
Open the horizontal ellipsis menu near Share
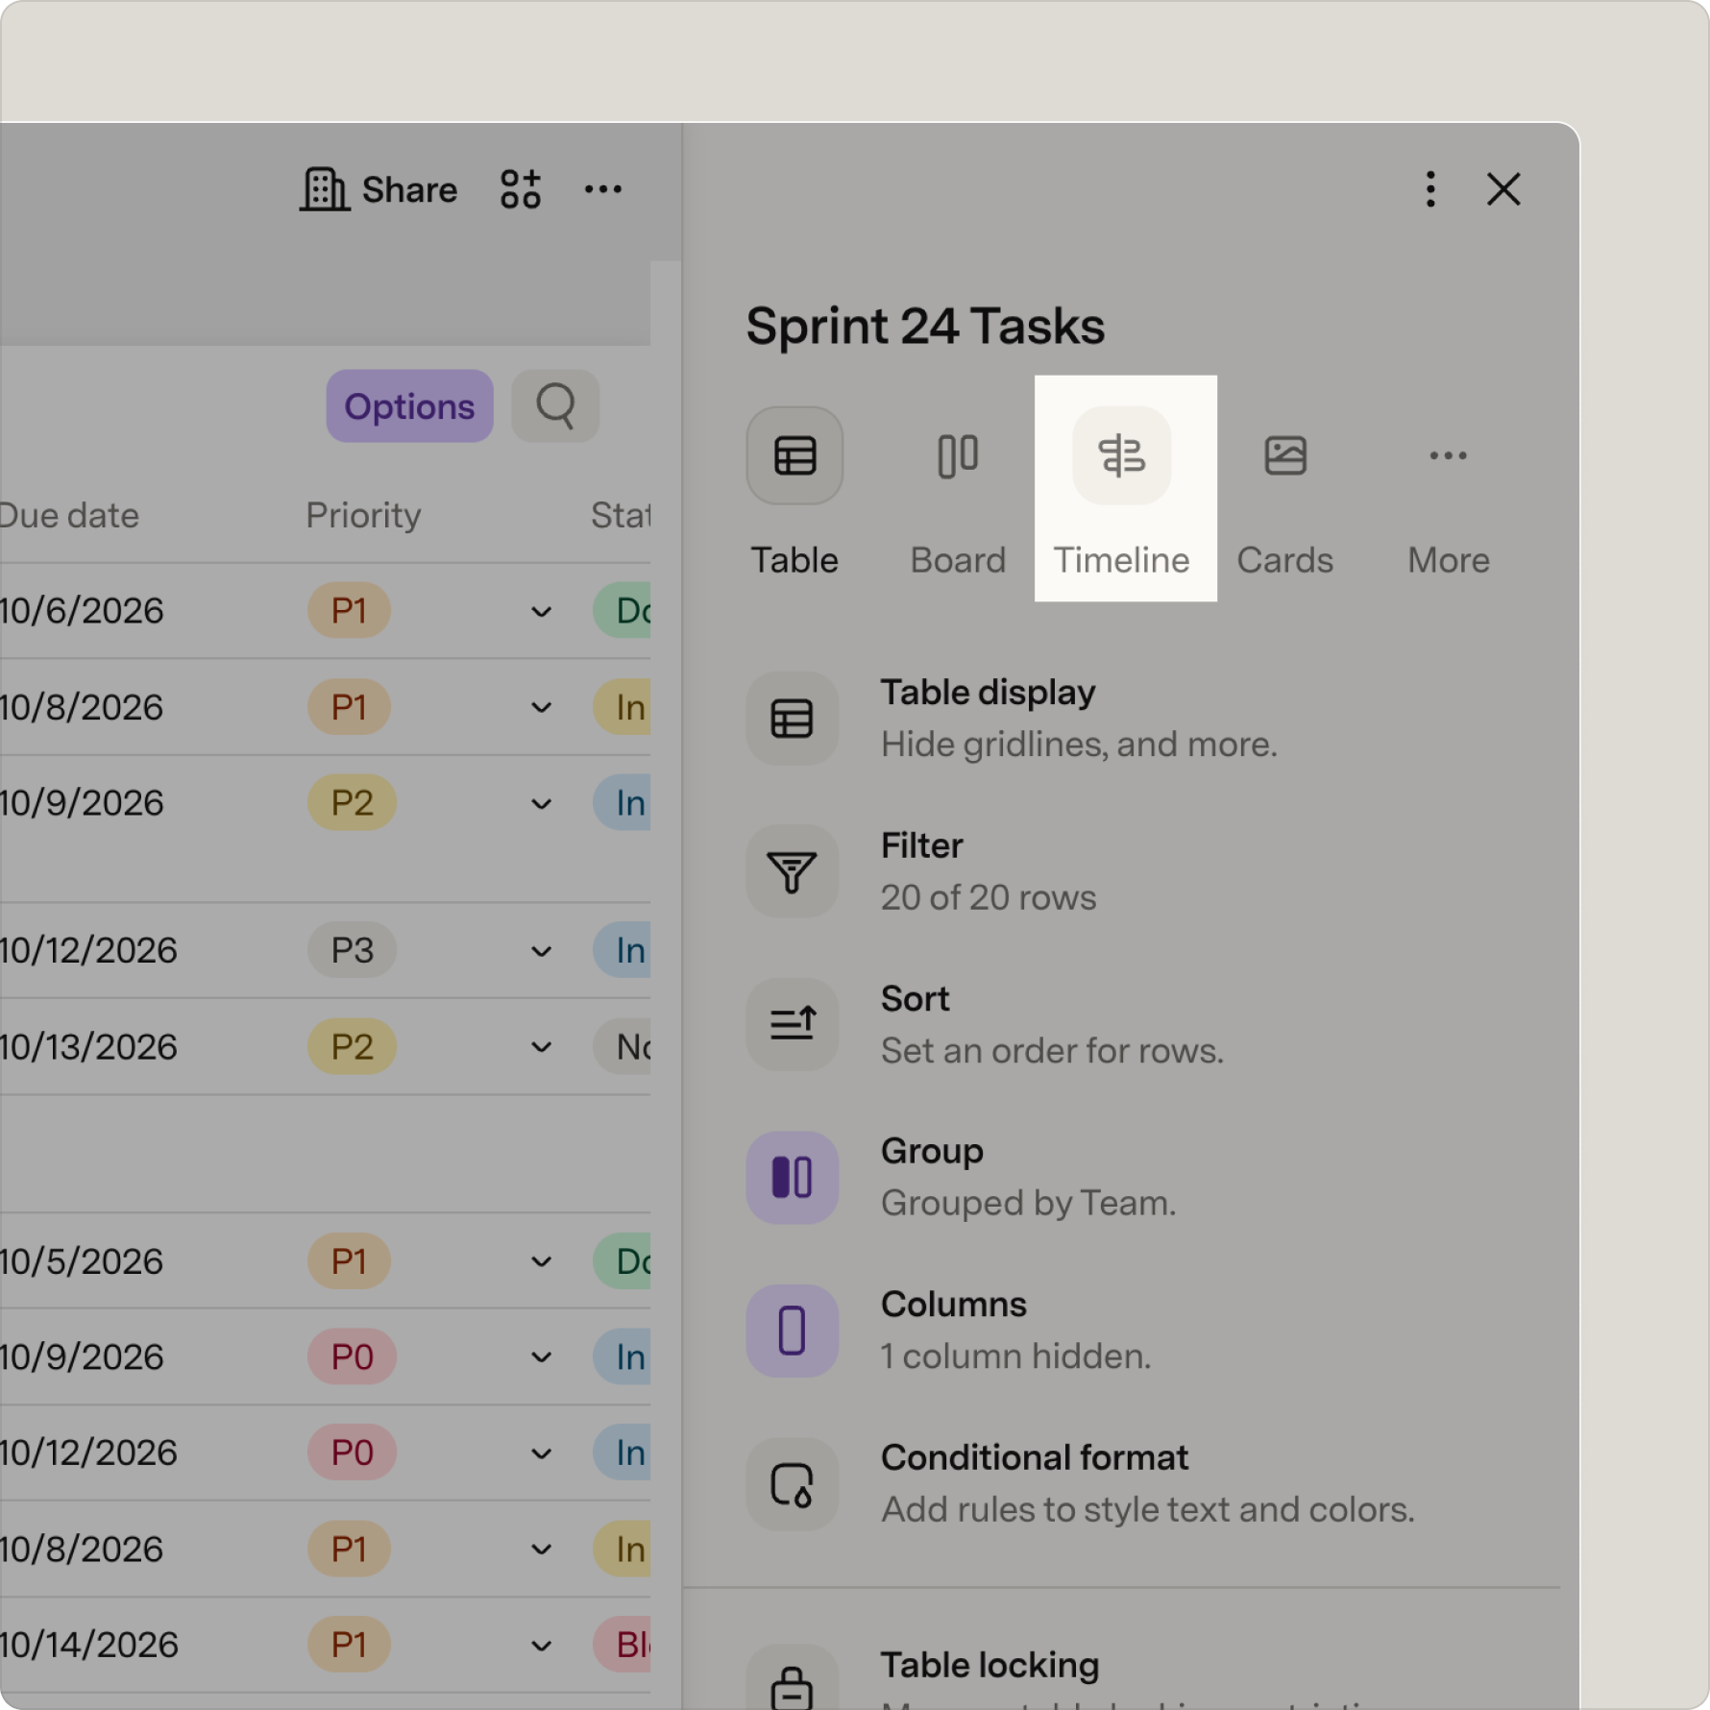[x=603, y=189]
